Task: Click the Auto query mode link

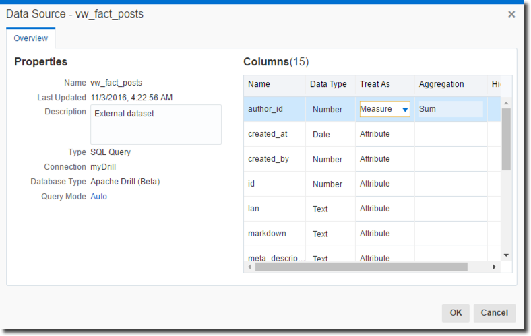Action: [98, 196]
